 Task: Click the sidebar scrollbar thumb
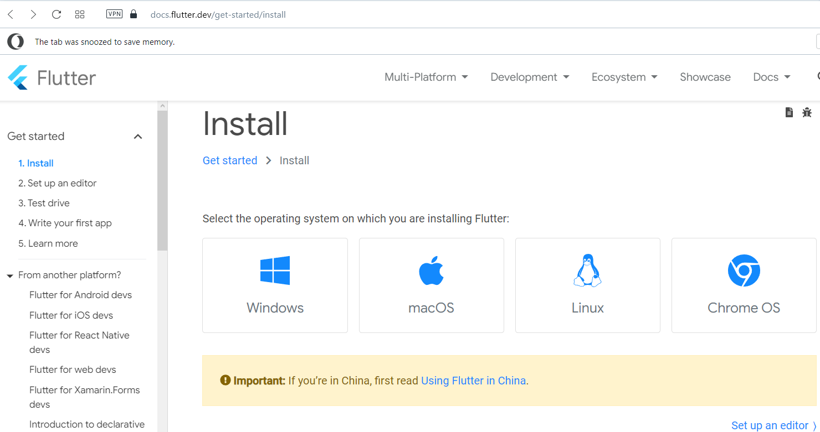(x=162, y=180)
